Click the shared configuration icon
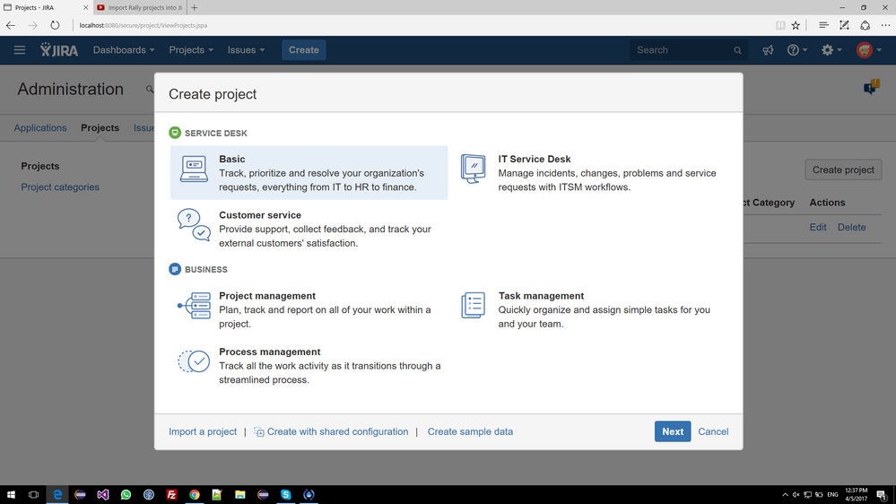Screen dimensions: 896x504 [x=259, y=432]
